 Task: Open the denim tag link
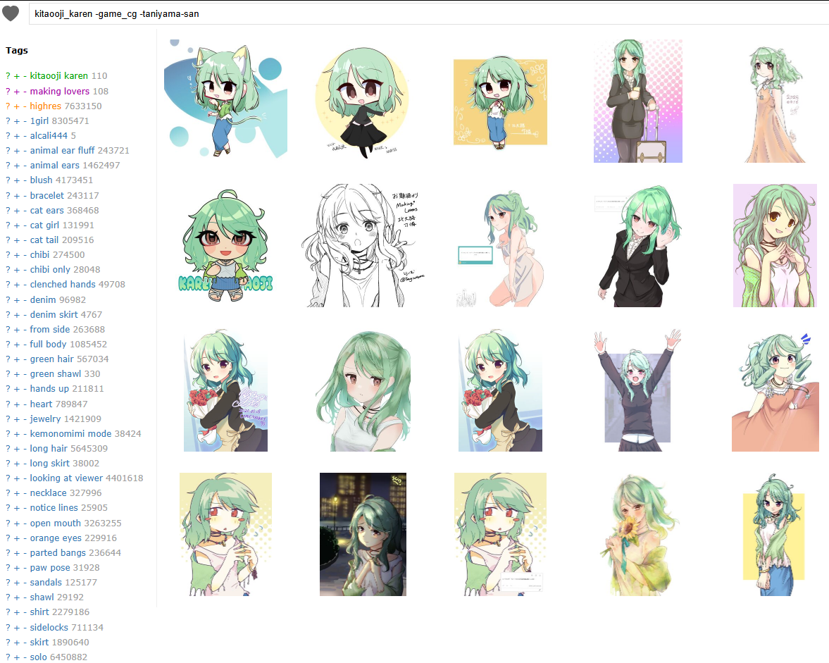(44, 299)
